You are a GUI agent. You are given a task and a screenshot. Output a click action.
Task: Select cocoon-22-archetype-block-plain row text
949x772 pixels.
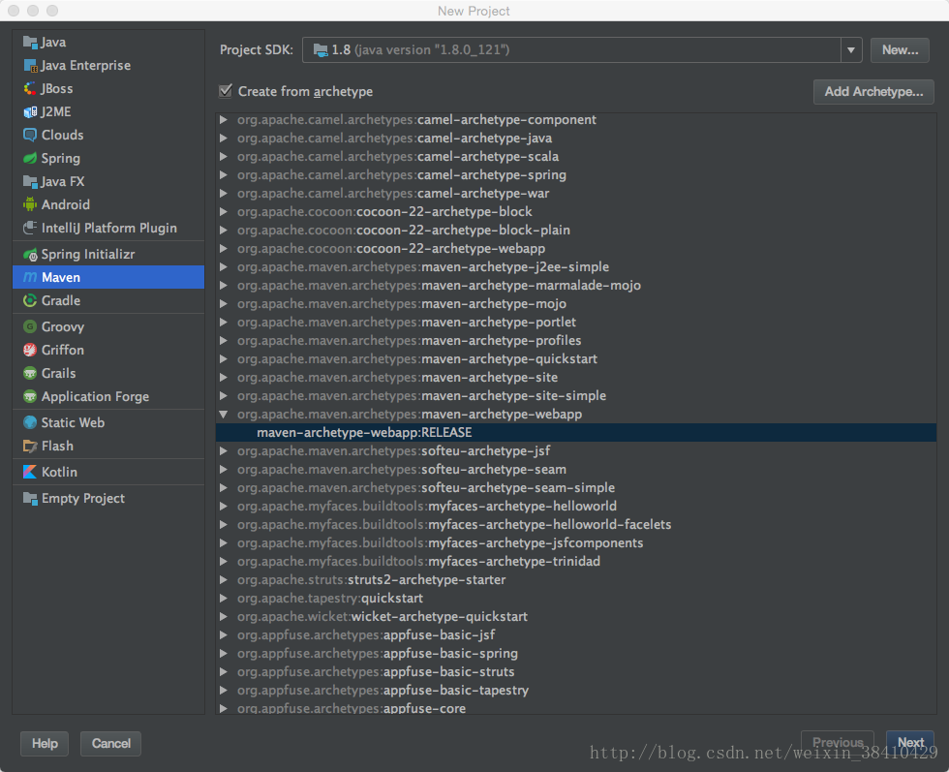[x=404, y=231]
